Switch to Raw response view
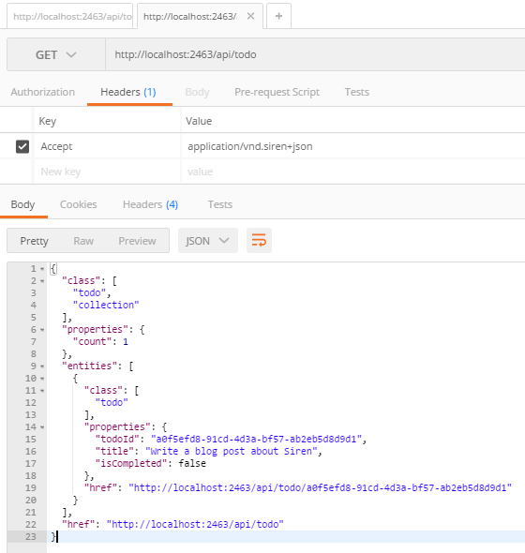525x553 pixels. 83,241
